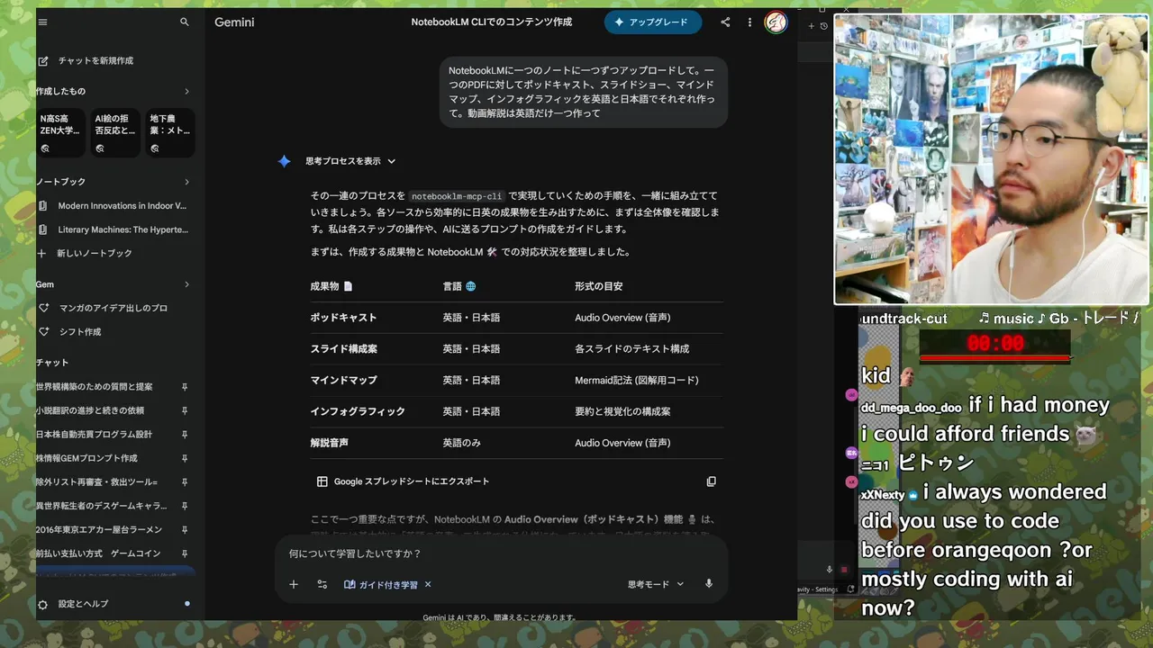Viewport: 1153px width, 648px height.
Task: Export table via Google スプレッドシートにエクスポート
Action: [403, 481]
